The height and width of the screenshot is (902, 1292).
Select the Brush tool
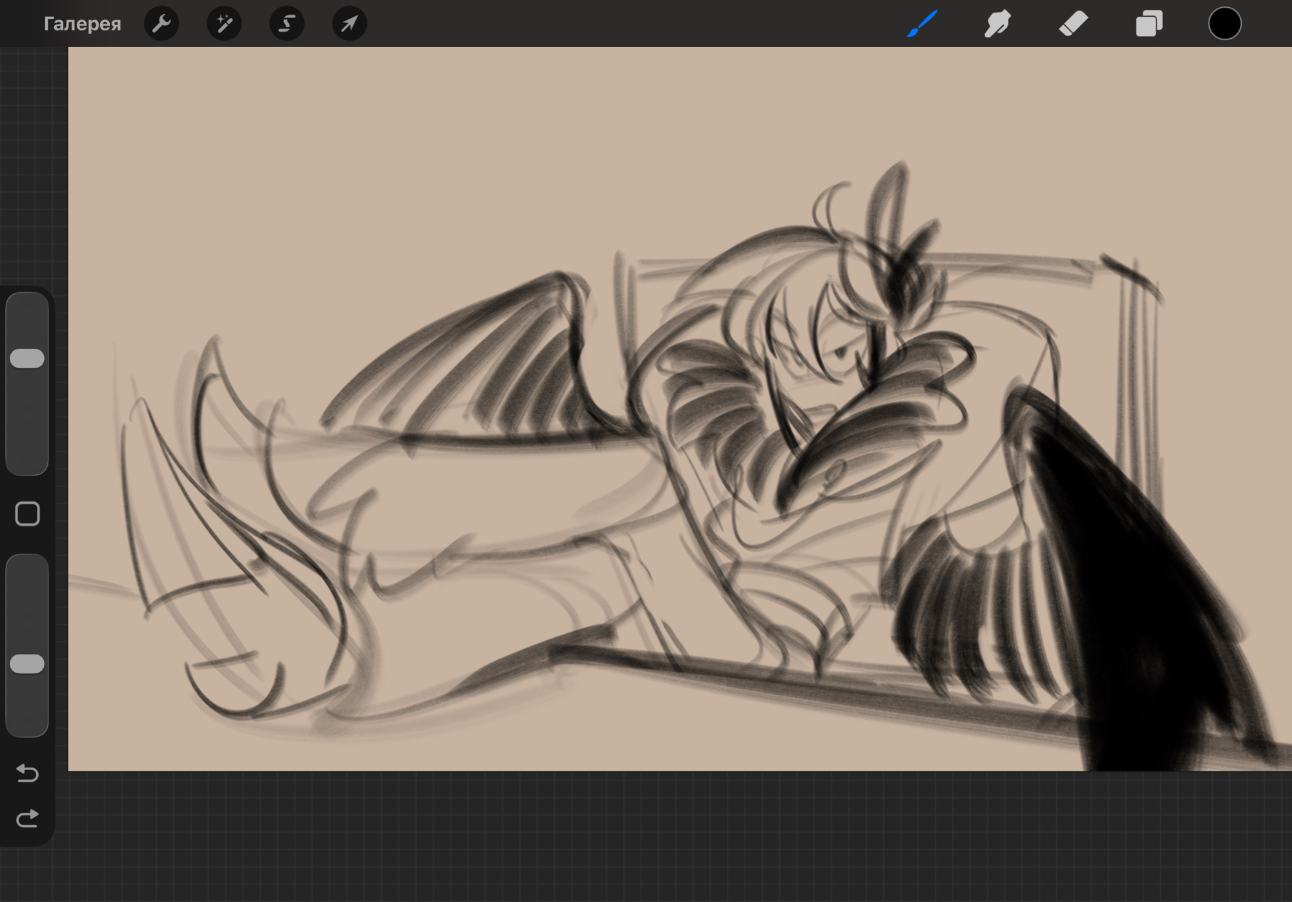coord(922,24)
